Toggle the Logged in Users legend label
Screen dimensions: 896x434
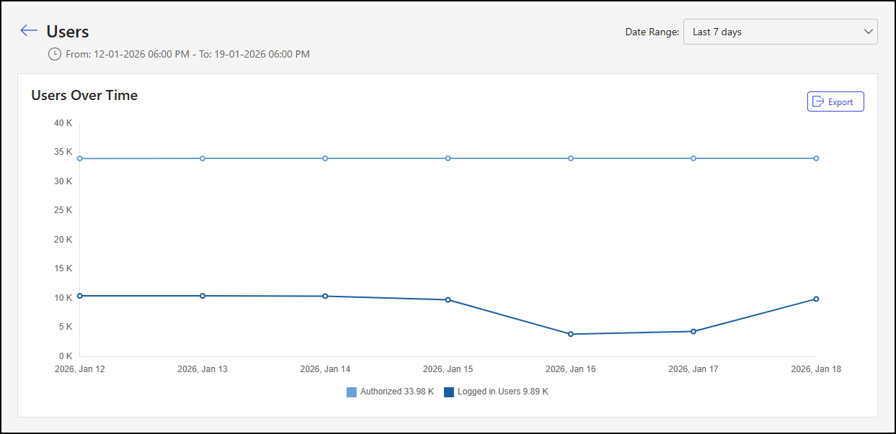[502, 392]
